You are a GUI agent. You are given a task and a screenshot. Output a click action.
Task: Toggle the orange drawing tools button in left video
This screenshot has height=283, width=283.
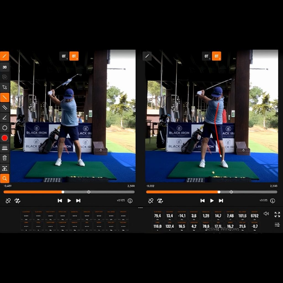[x=4, y=56]
